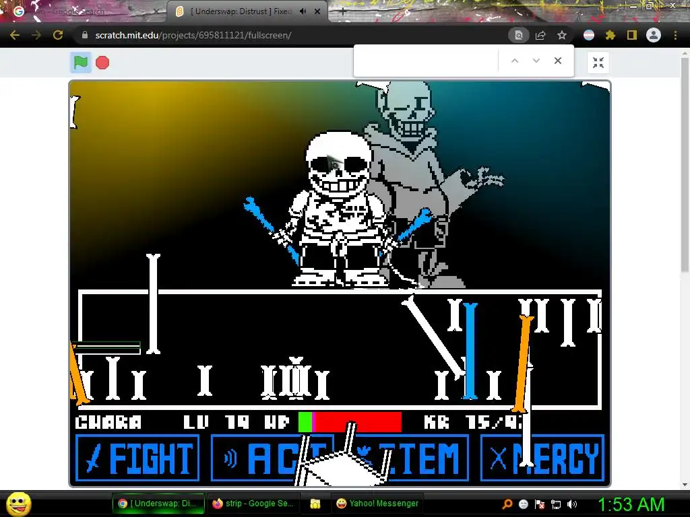Close the find-in-page bar
Screen dimensions: 690x517
tap(557, 61)
